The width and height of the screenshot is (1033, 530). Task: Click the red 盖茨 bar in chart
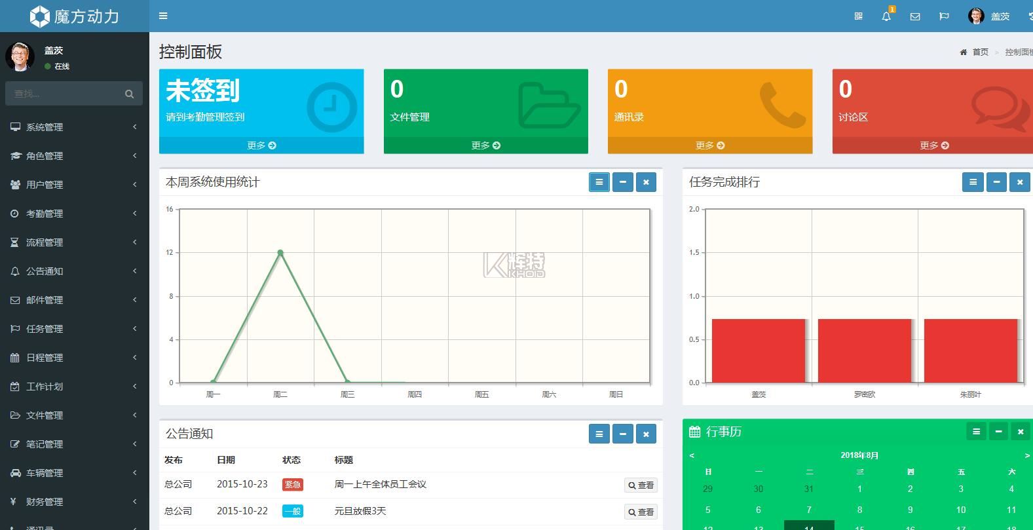[x=758, y=350]
